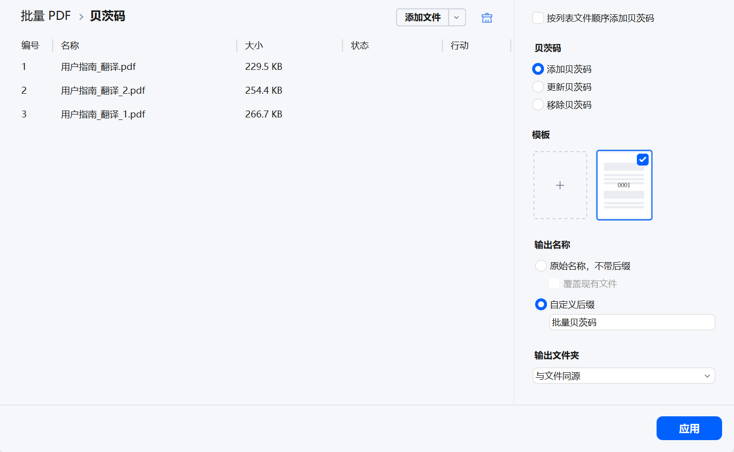Select the file 用户指南_翻译.pdf in the list
This screenshot has width=734, height=452.
coord(98,66)
